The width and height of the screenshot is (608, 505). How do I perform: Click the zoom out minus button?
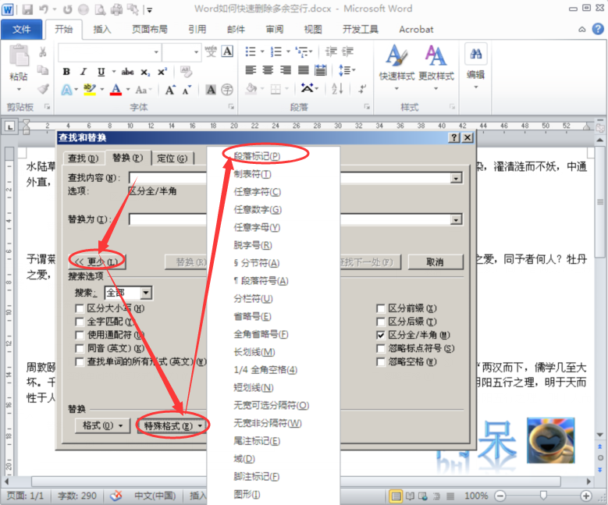point(500,496)
